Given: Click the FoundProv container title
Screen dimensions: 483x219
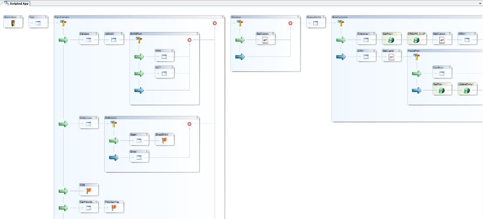Looking at the screenshot, I should [x=414, y=51].
